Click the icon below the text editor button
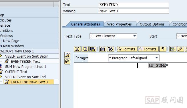 pos(67,61)
